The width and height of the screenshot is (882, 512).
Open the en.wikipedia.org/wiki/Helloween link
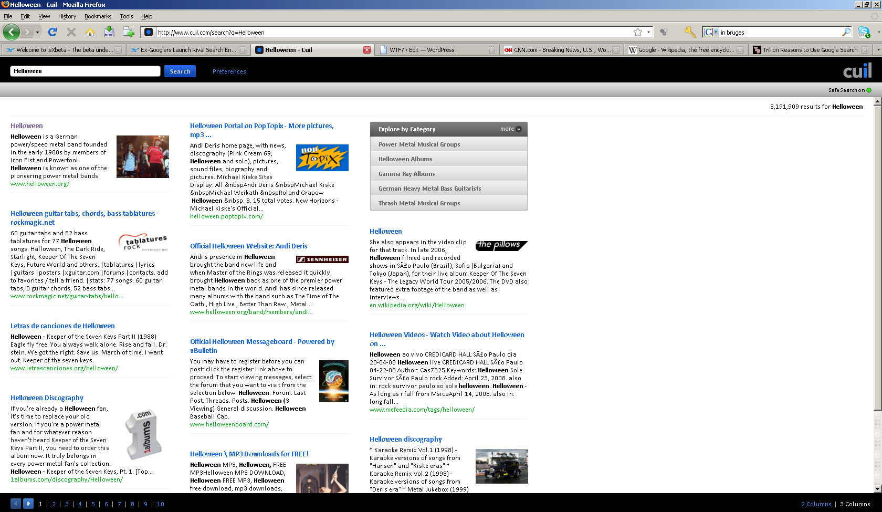(x=417, y=305)
